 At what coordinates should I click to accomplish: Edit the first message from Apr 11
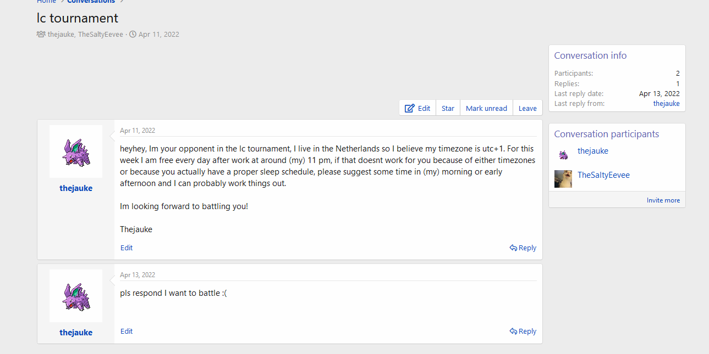(x=127, y=248)
